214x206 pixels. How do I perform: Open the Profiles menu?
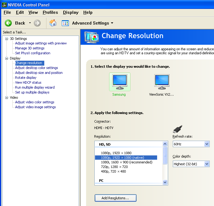pos(50,12)
